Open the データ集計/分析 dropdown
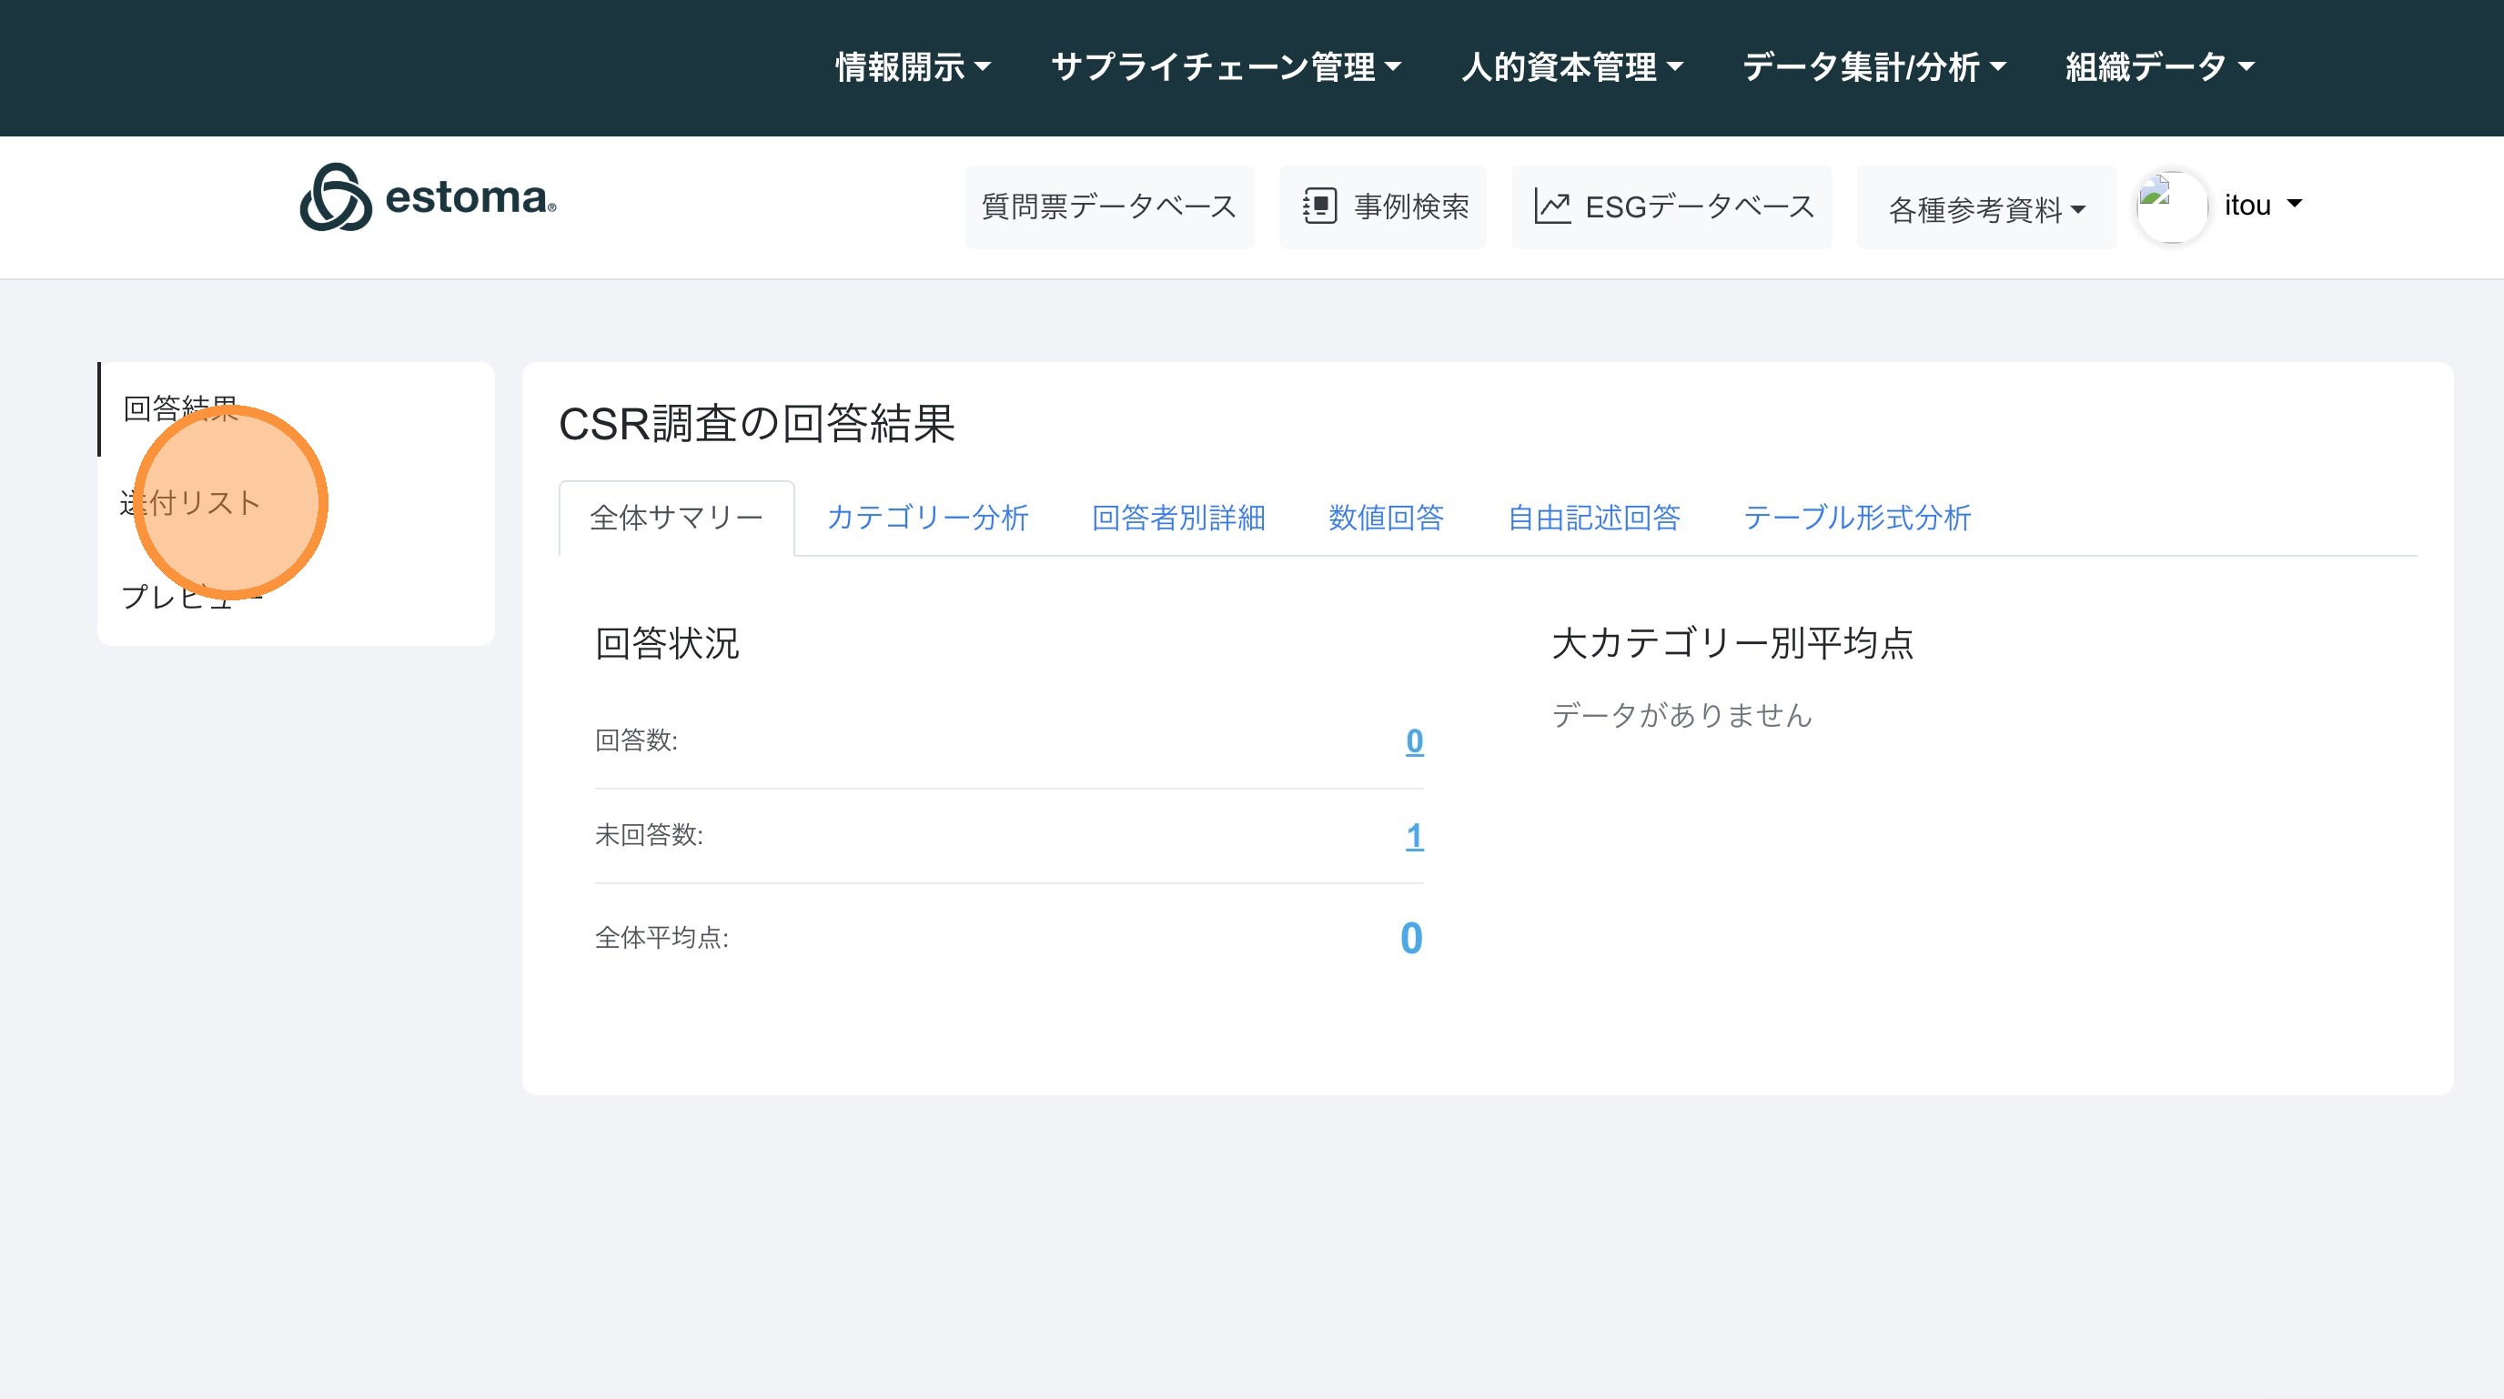Screen dimensions: 2504x1399 (x=1873, y=67)
